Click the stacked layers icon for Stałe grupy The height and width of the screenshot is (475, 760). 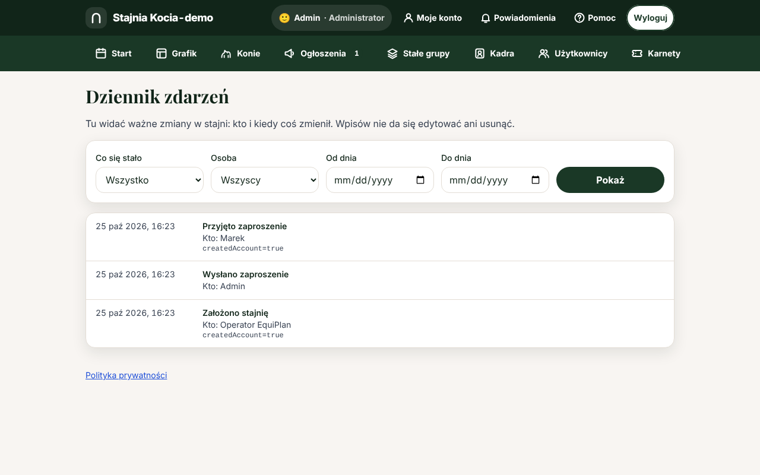(x=392, y=53)
